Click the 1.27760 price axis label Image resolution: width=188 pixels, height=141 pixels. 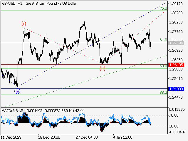pyautogui.click(x=176, y=32)
